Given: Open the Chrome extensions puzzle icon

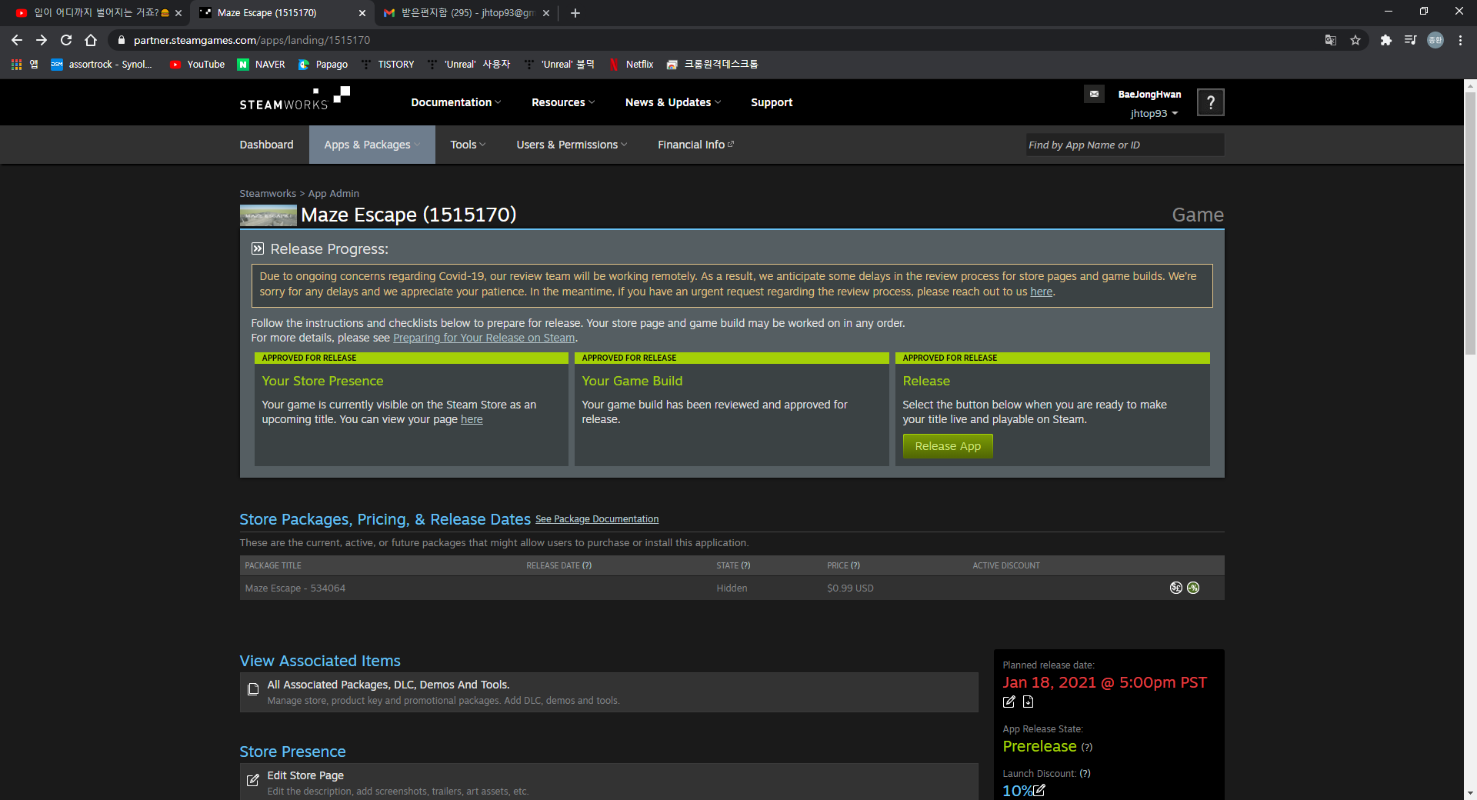Looking at the screenshot, I should (1385, 40).
